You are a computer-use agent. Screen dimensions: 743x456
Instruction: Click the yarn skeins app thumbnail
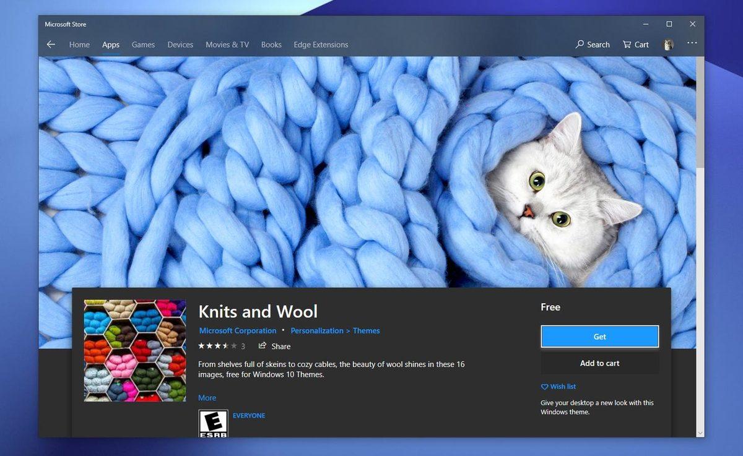click(135, 350)
